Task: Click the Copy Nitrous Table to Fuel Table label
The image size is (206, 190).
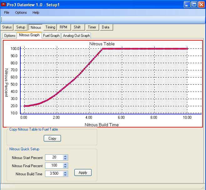Action: (x=34, y=129)
